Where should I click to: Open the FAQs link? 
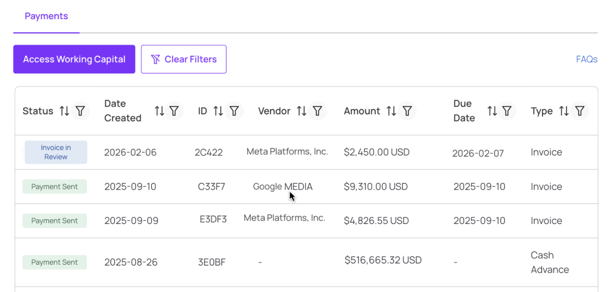(587, 59)
